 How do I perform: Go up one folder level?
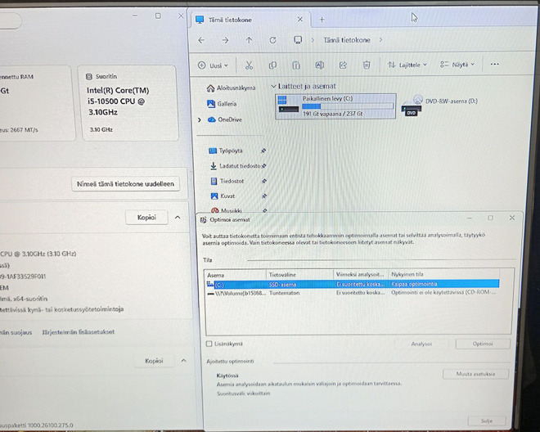(249, 40)
